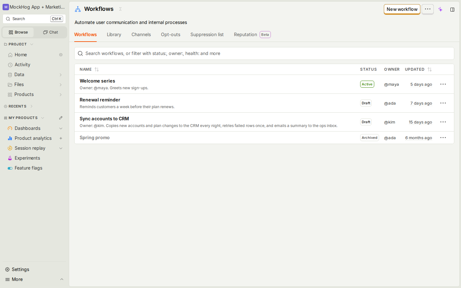
Task: Open the Welcome series row actions menu
Action: [443, 84]
